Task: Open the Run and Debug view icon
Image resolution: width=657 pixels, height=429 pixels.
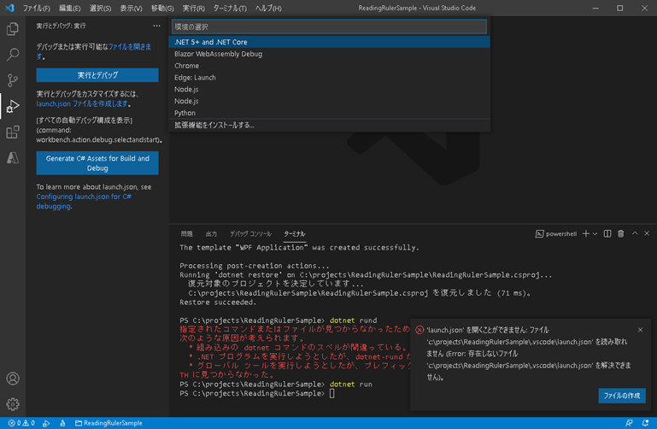Action: click(13, 106)
